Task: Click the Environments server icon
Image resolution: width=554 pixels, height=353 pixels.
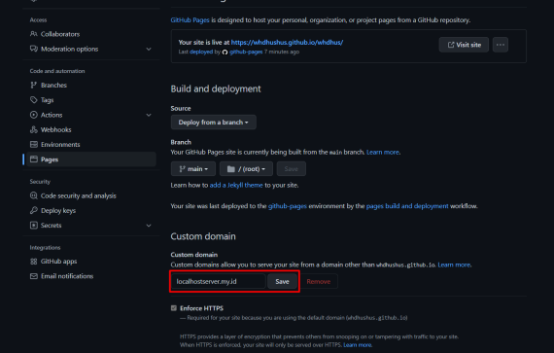Action: click(x=34, y=145)
